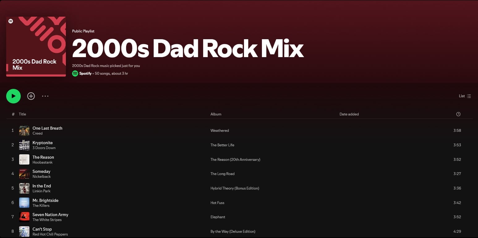Image resolution: width=478 pixels, height=238 pixels.
Task: Open artist The Killers
Action: pos(41,206)
